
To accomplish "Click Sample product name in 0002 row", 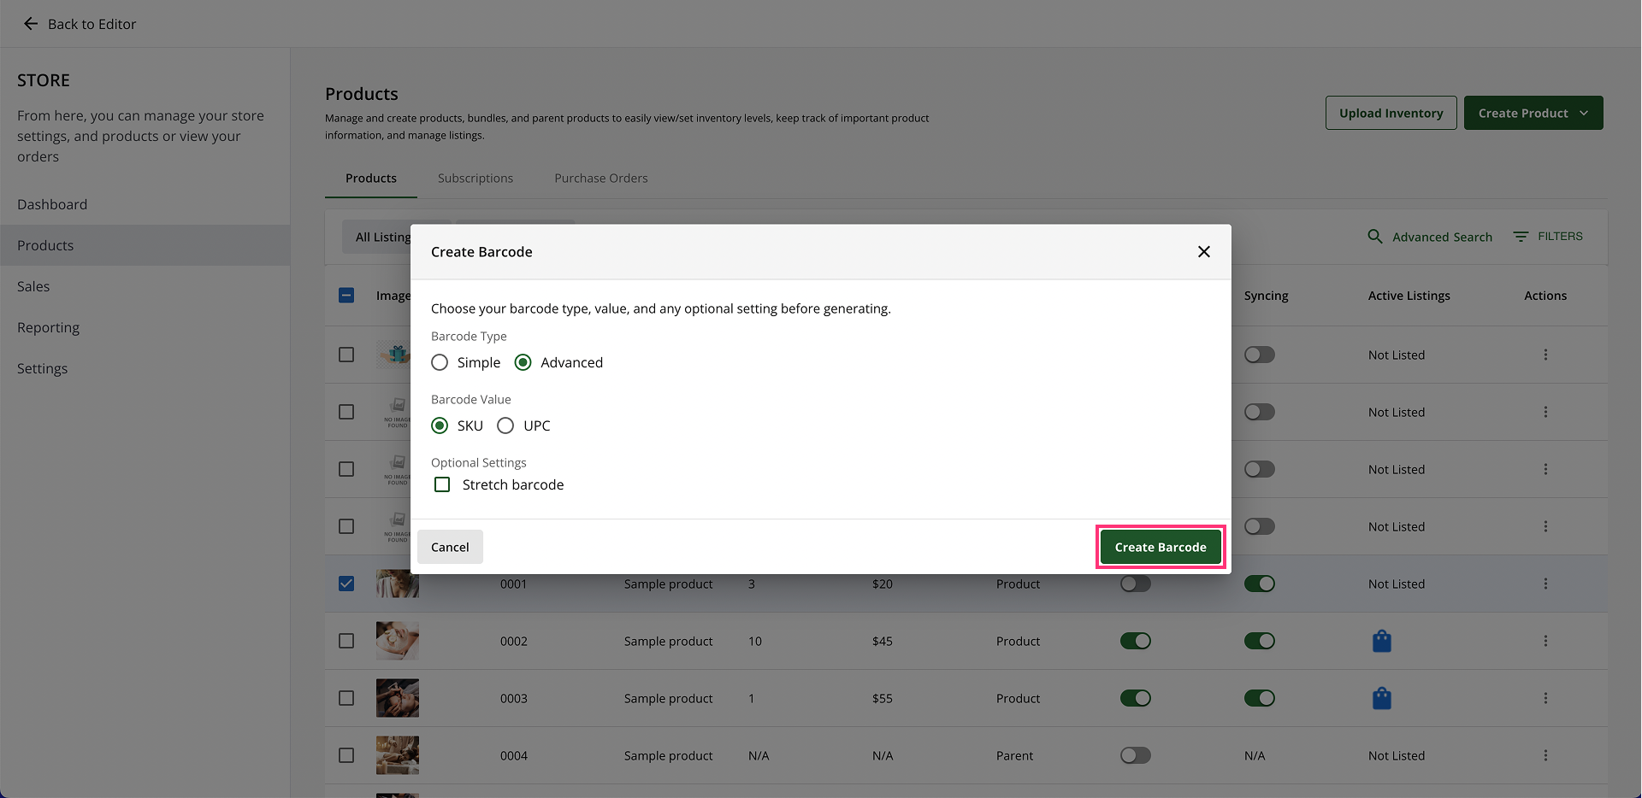I will [x=669, y=641].
